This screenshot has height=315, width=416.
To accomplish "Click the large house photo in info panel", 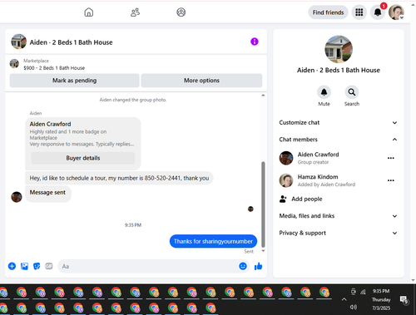I will click(339, 49).
